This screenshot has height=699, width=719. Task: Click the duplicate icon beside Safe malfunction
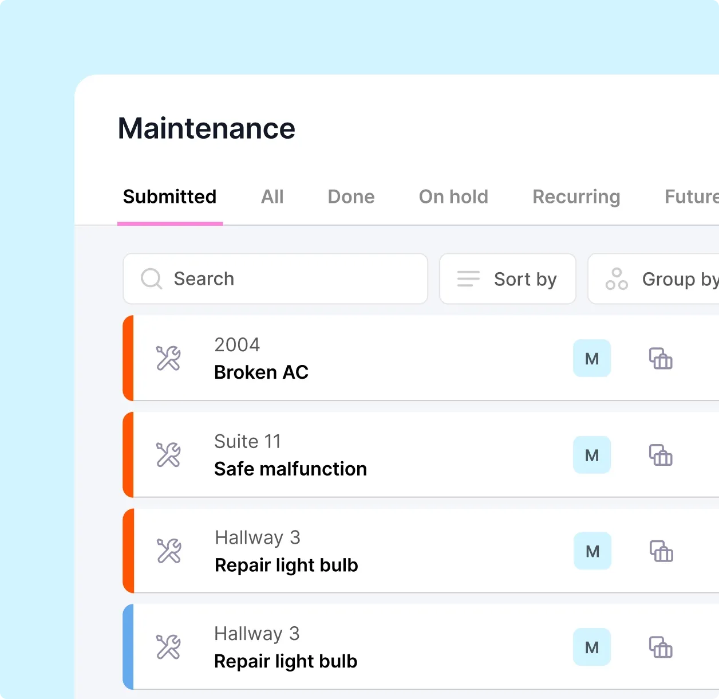tap(660, 454)
